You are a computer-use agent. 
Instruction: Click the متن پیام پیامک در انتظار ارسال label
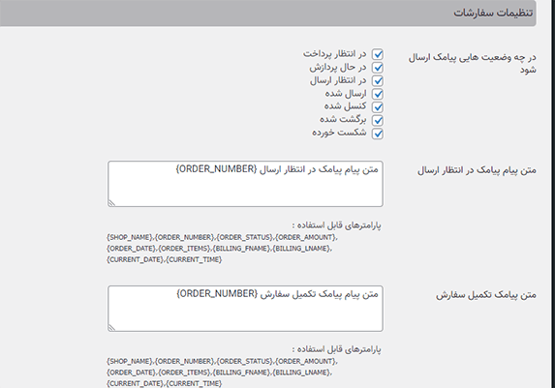tap(477, 170)
